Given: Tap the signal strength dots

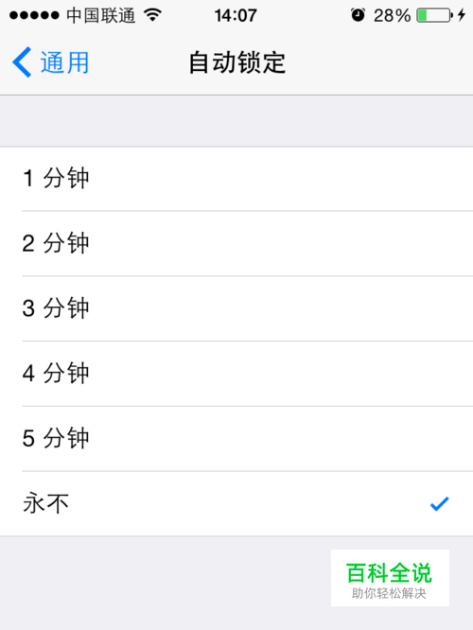Looking at the screenshot, I should [34, 16].
